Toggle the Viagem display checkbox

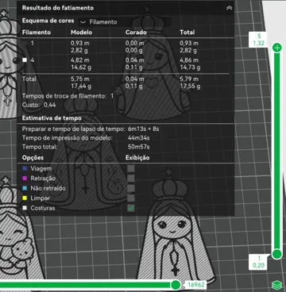pos(131,168)
